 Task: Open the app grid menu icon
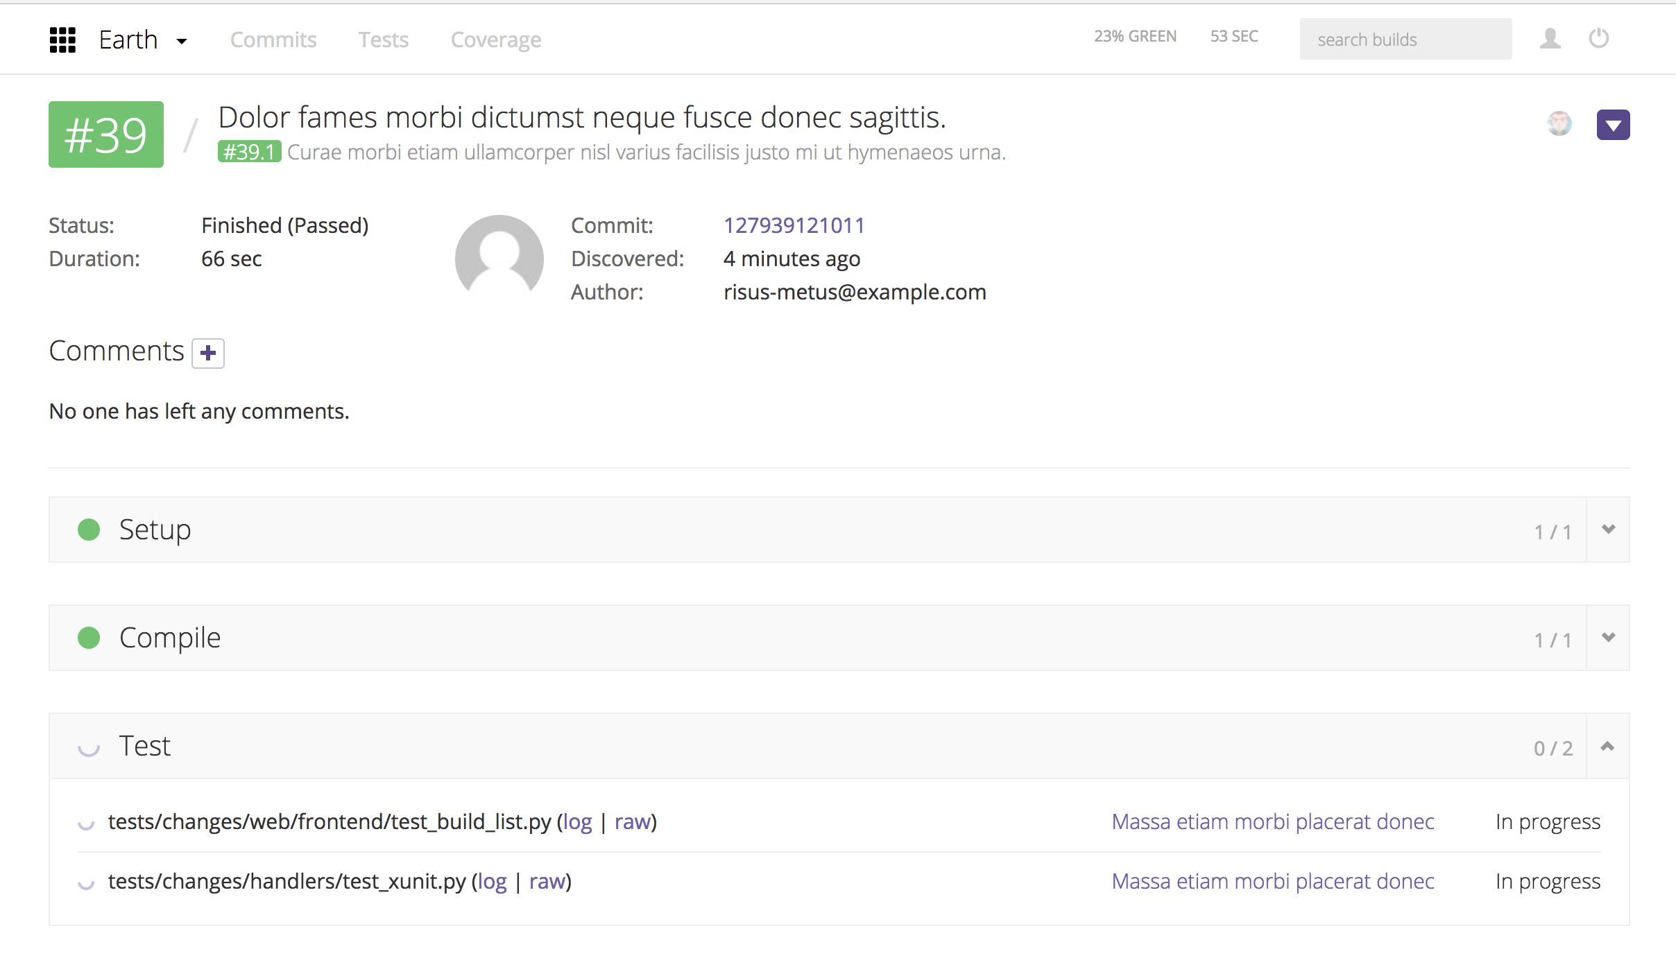point(63,40)
